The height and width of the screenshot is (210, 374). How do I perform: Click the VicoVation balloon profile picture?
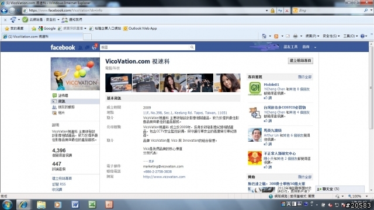pos(75,74)
